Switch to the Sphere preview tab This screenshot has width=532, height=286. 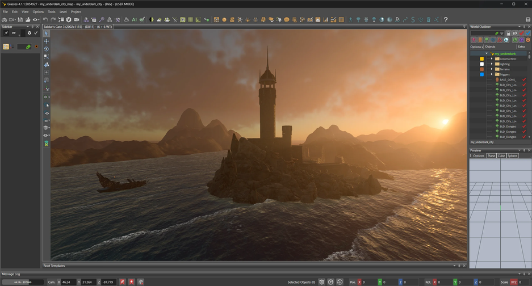click(x=512, y=155)
